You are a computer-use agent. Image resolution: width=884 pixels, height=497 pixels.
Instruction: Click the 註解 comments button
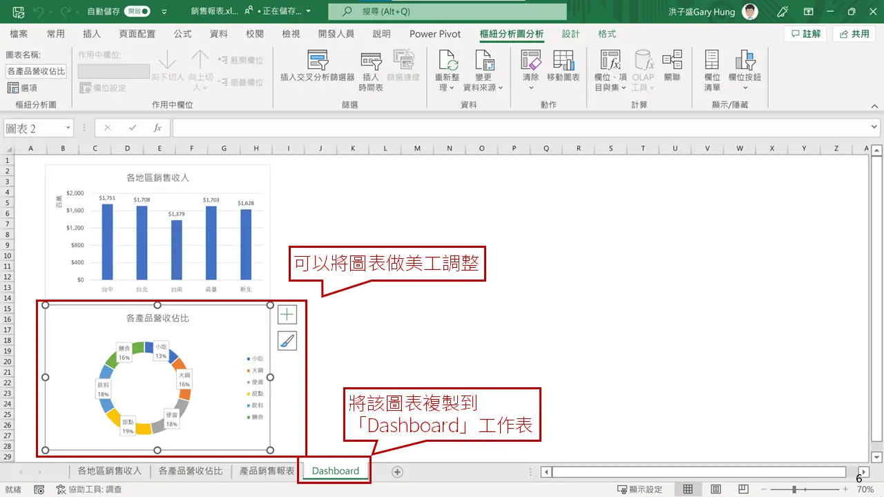click(805, 34)
